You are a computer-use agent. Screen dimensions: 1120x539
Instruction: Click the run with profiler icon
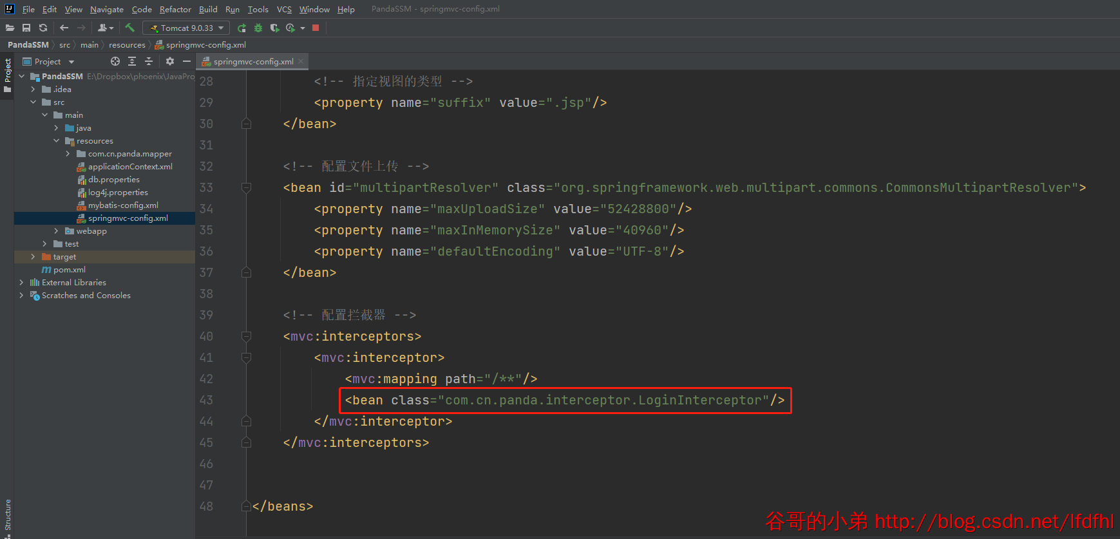(x=290, y=28)
